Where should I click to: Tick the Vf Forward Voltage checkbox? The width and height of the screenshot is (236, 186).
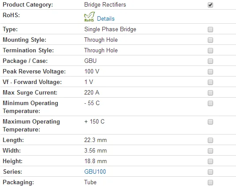(x=210, y=82)
